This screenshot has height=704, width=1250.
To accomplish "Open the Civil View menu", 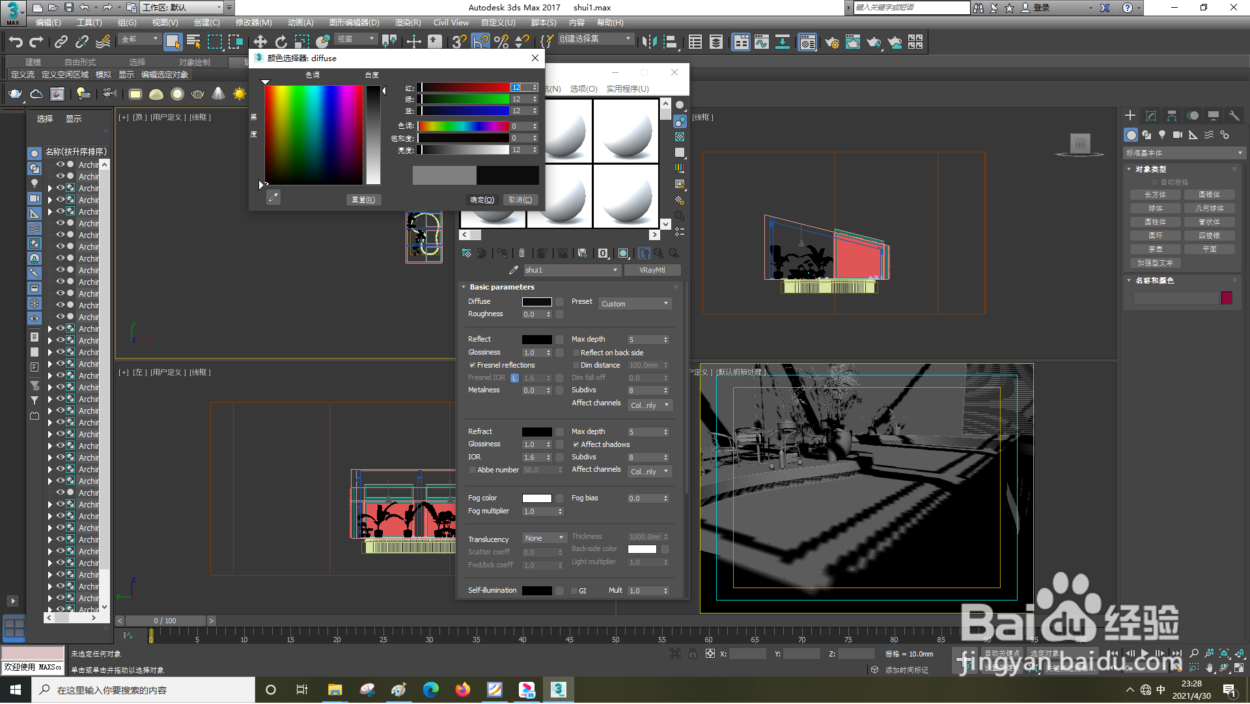I will [x=451, y=23].
